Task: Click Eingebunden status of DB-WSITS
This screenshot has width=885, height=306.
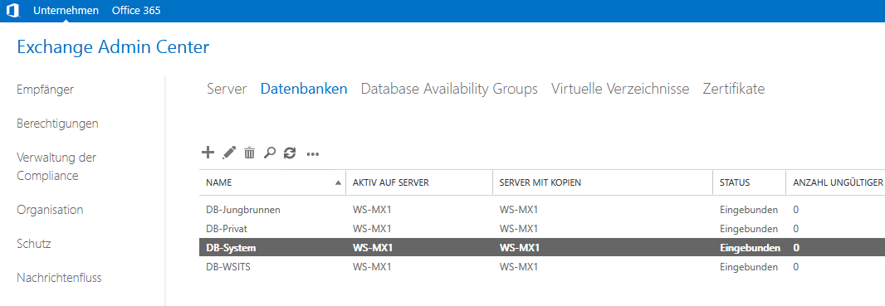Action: click(749, 267)
